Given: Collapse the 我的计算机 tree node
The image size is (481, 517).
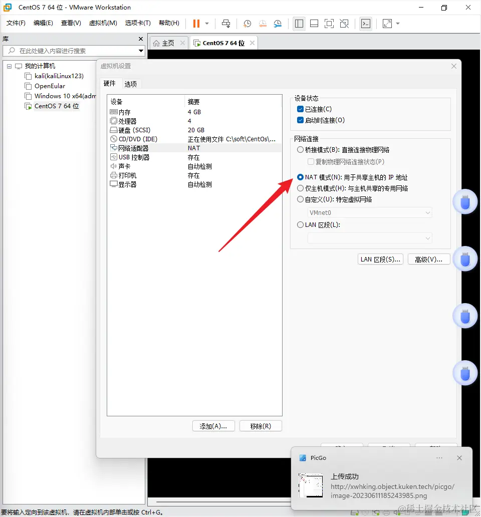Looking at the screenshot, I should coord(9,66).
